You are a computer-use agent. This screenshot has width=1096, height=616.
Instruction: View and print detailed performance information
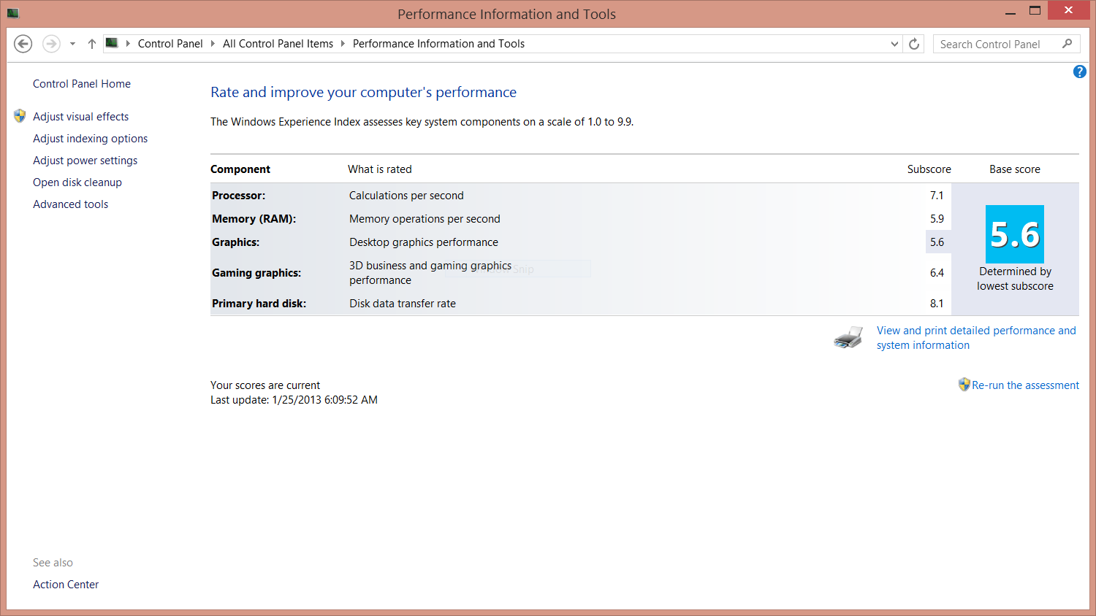tap(976, 338)
